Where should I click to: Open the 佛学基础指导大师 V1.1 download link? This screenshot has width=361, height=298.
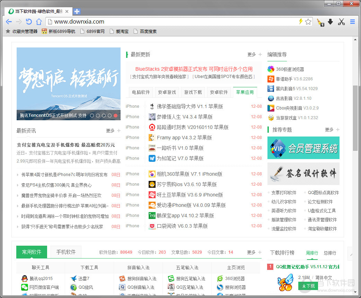[190, 106]
